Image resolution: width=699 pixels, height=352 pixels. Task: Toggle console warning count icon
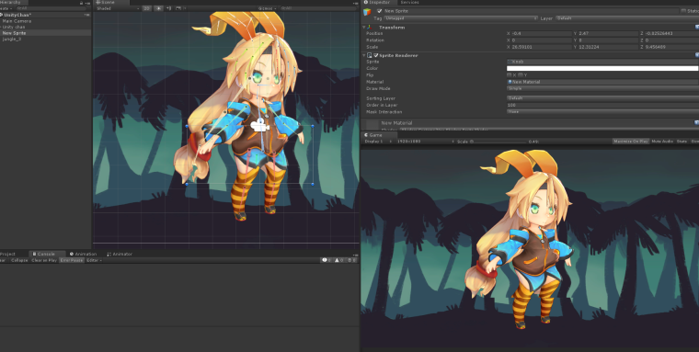pyautogui.click(x=338, y=260)
